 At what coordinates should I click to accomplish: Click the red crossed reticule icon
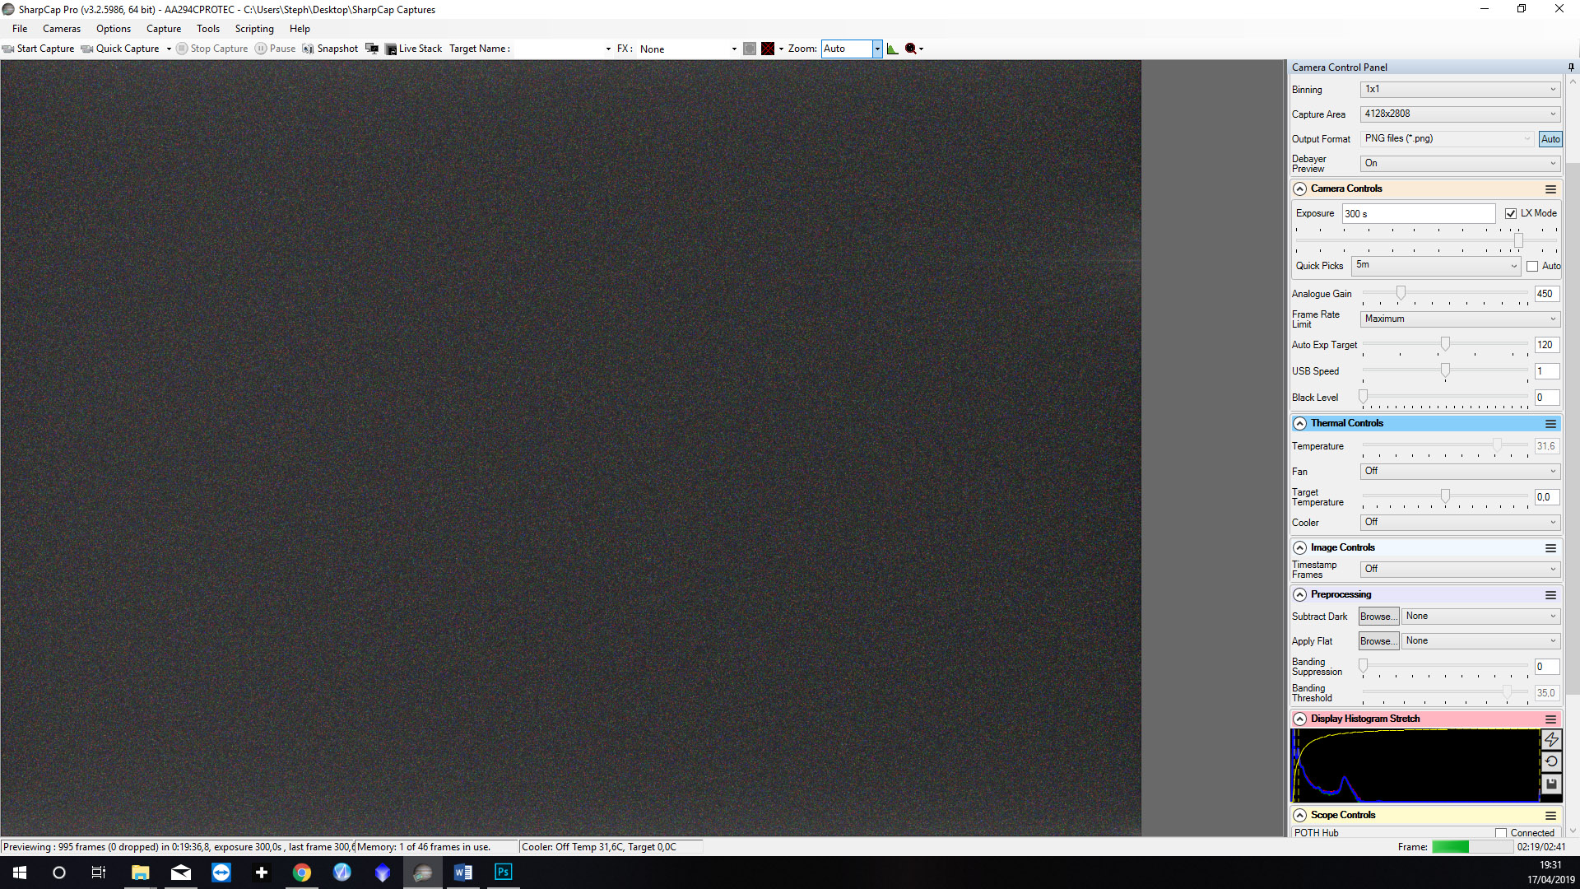pos(768,49)
